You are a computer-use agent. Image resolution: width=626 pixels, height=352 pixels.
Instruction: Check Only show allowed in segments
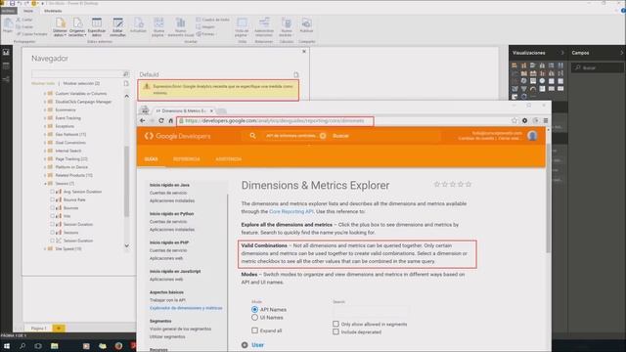click(335, 324)
